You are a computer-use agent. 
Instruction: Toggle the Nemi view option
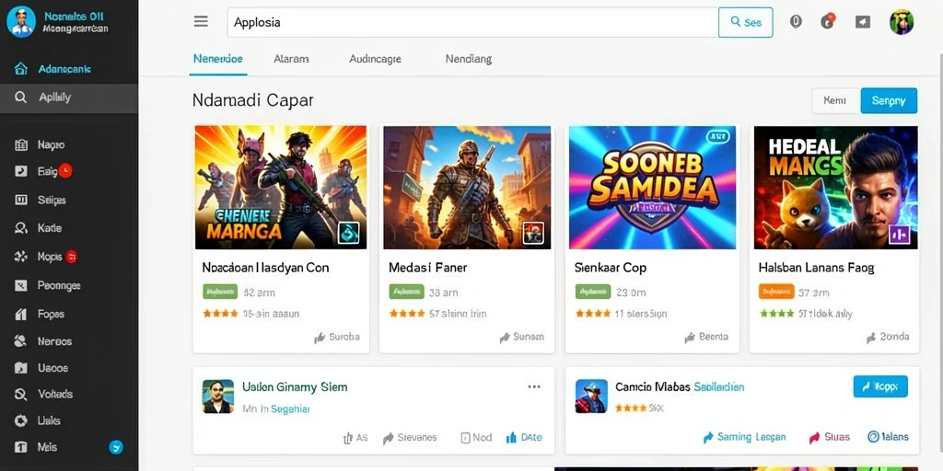tap(835, 101)
